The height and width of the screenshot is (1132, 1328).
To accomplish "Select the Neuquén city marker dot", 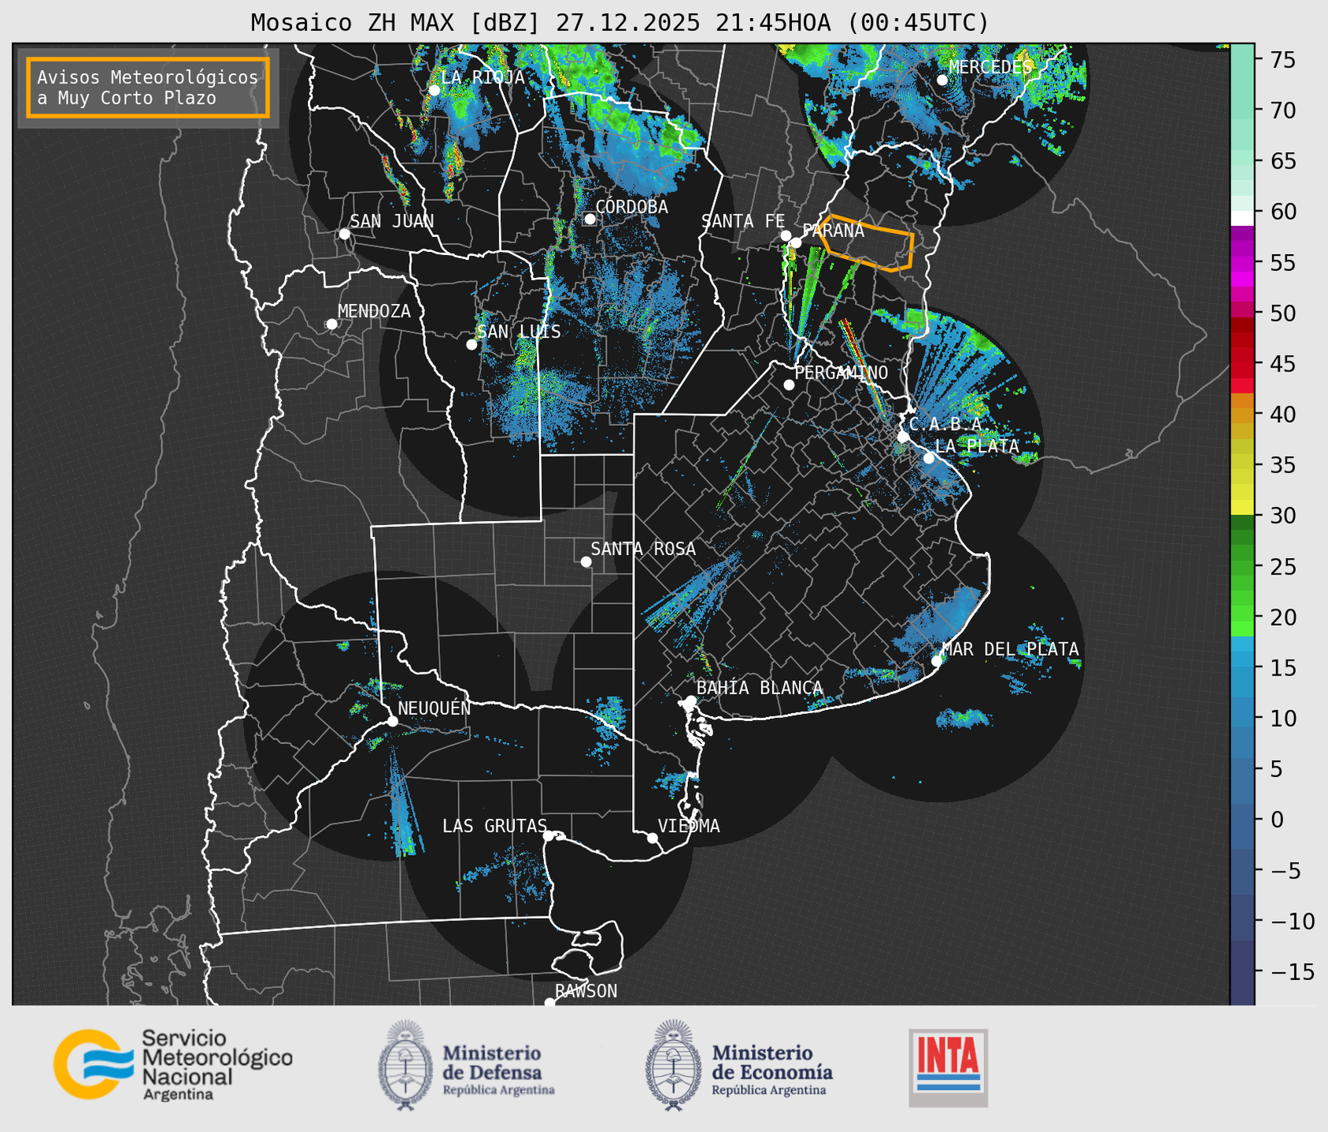I will click(x=392, y=721).
